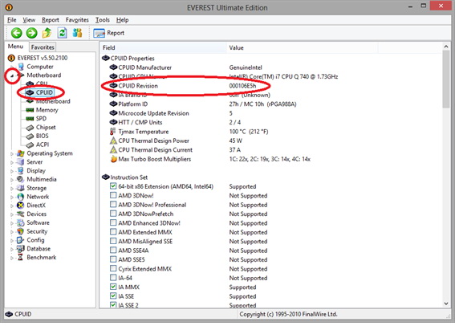This screenshot has width=455, height=326.
Task: Expand the Devices tree node
Action: 12,214
